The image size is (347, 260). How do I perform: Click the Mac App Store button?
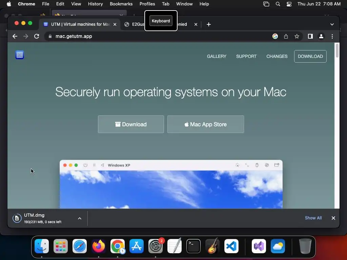(x=206, y=124)
